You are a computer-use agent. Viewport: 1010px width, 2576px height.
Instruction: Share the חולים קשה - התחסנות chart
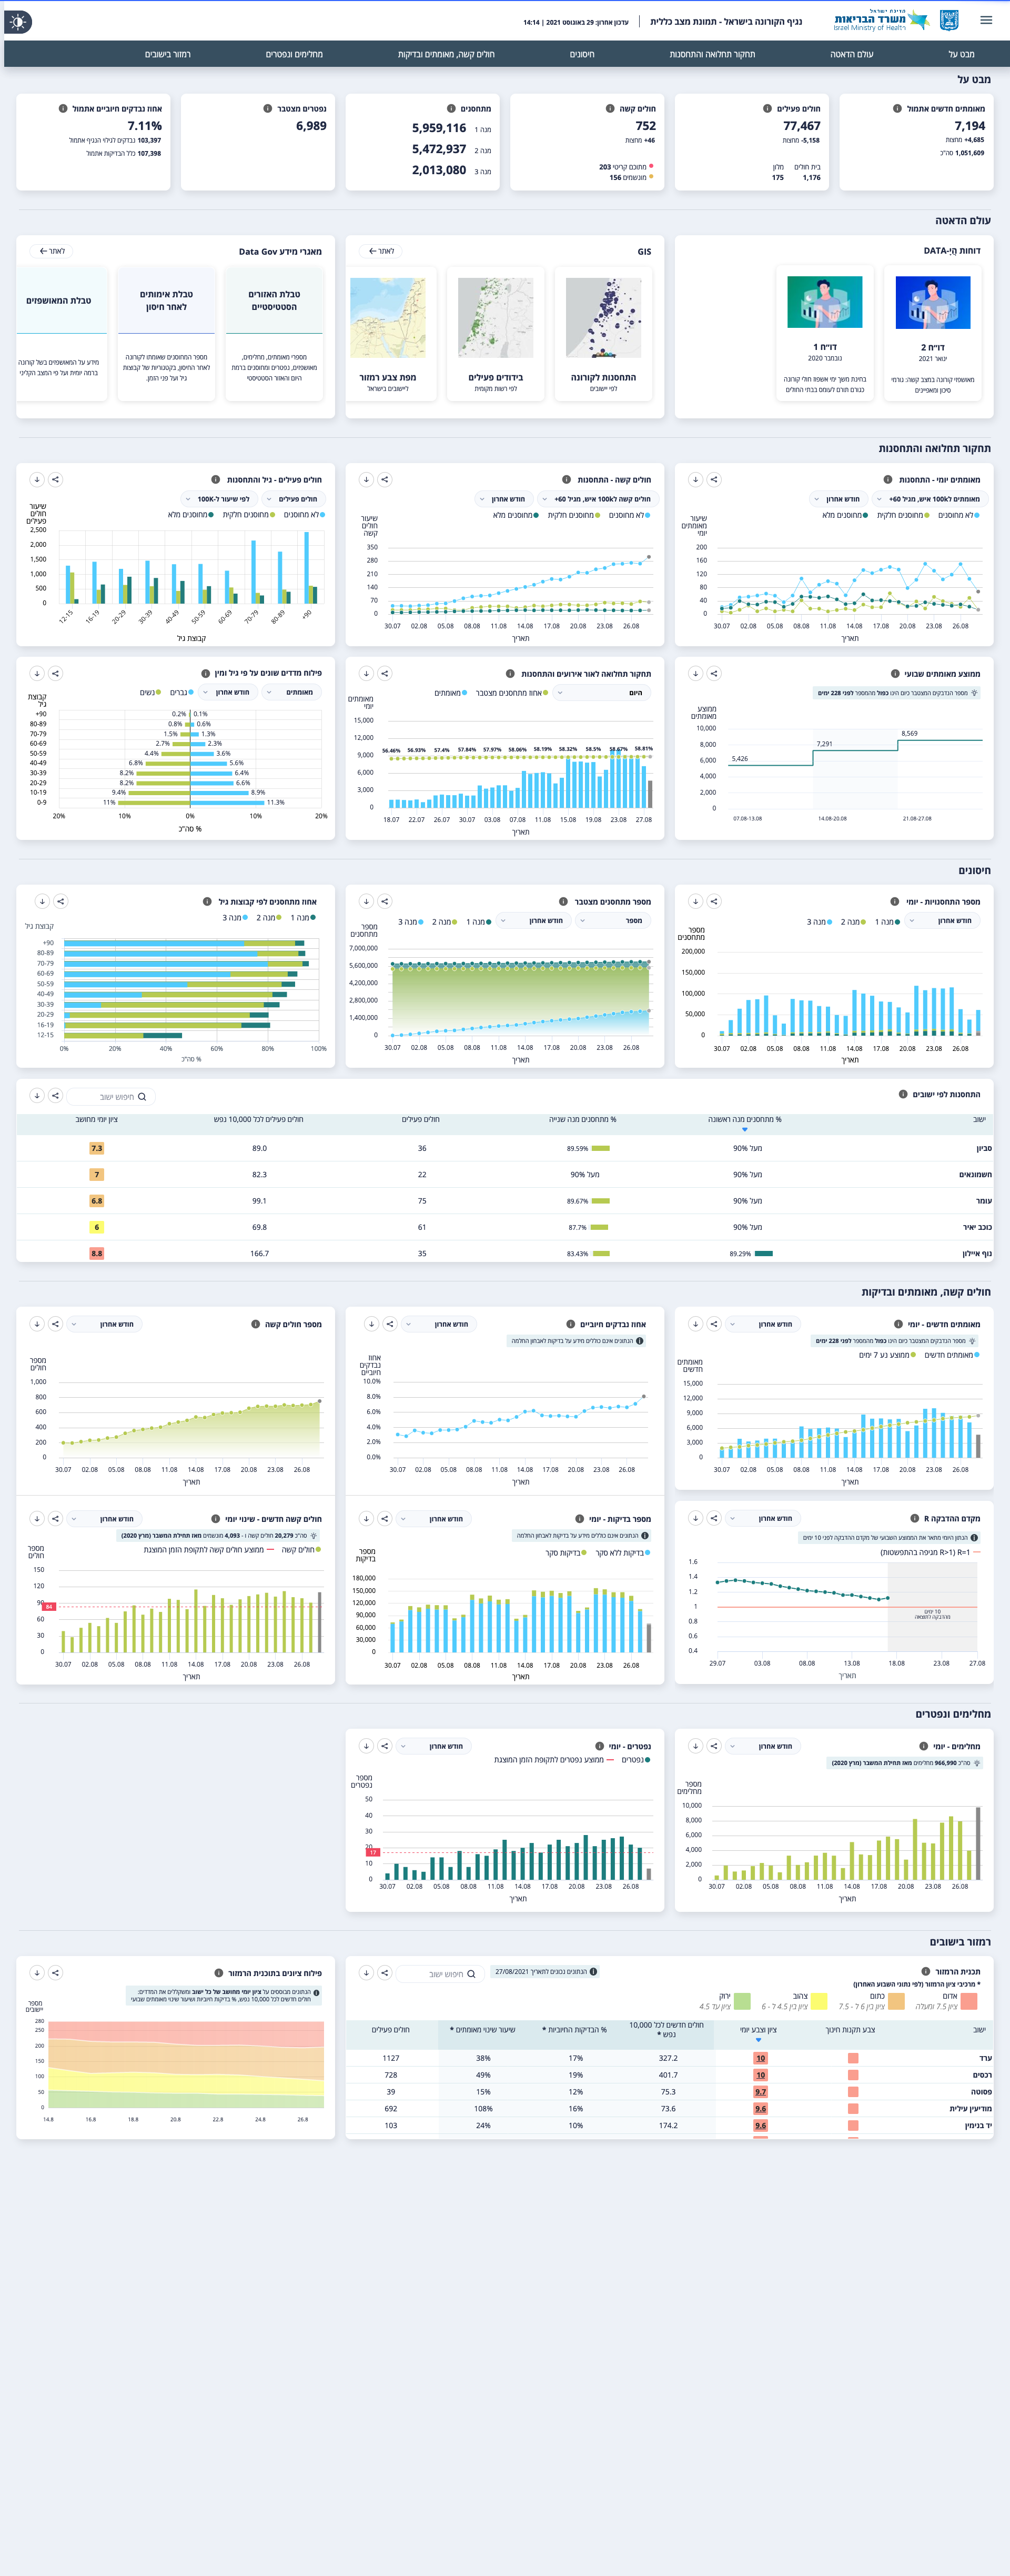[385, 480]
